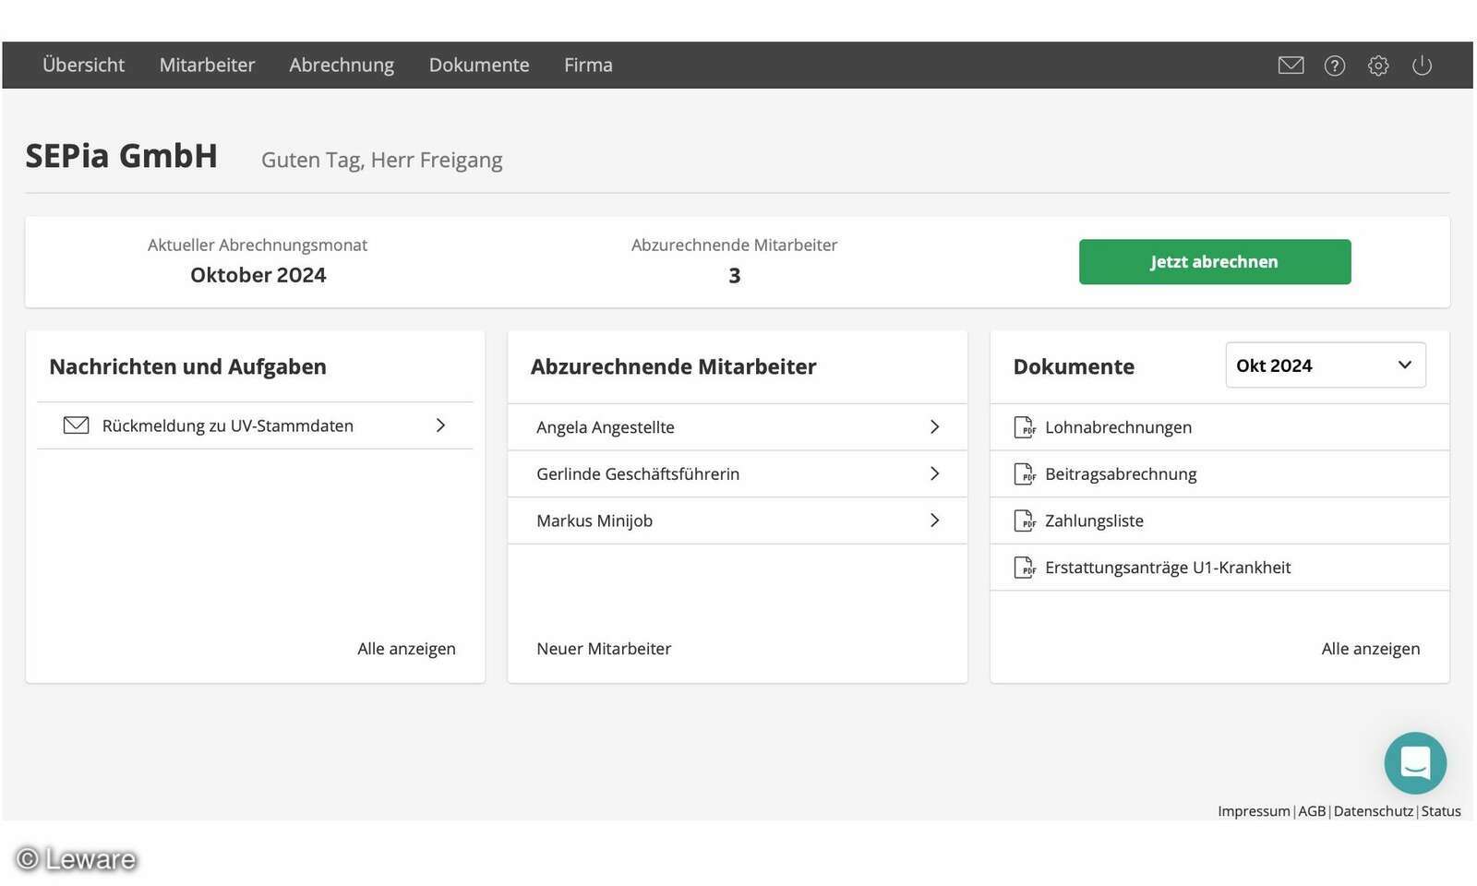Expand the Angela Angestellte entry
Viewport: 1477px width, 886px height.
[935, 426]
